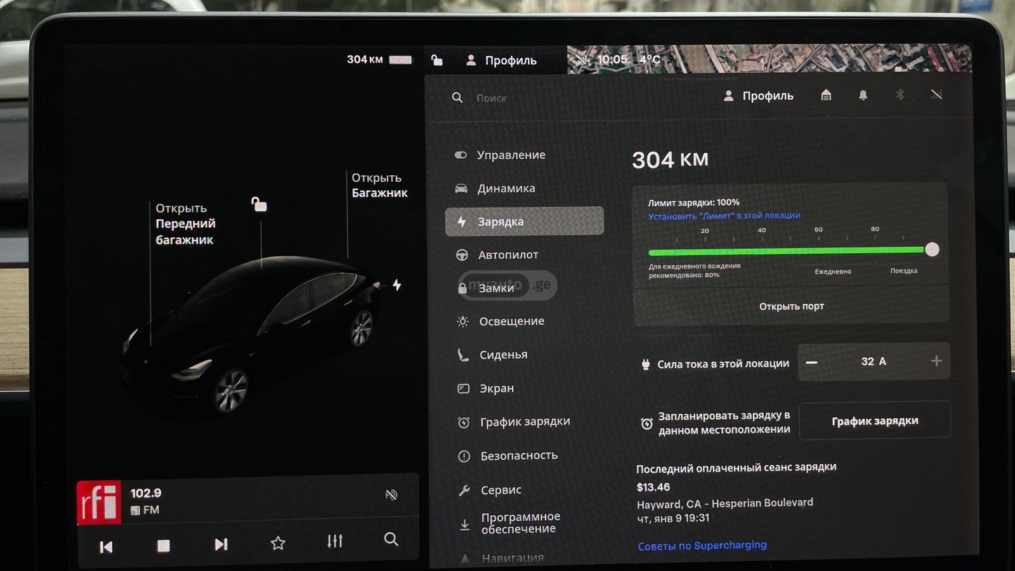The width and height of the screenshot is (1015, 571).
Task: Click the HomeLink garage icon
Action: [826, 95]
